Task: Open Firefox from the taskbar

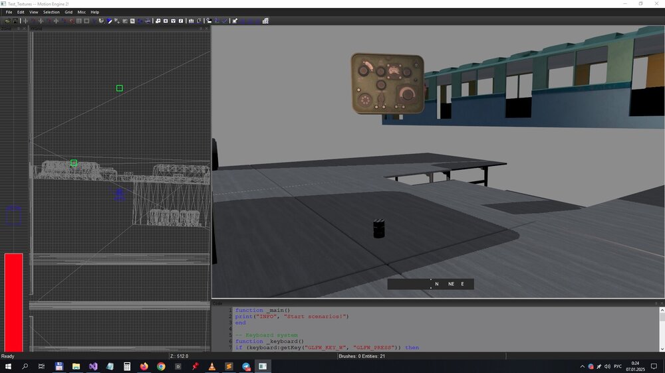Action: coord(144,366)
